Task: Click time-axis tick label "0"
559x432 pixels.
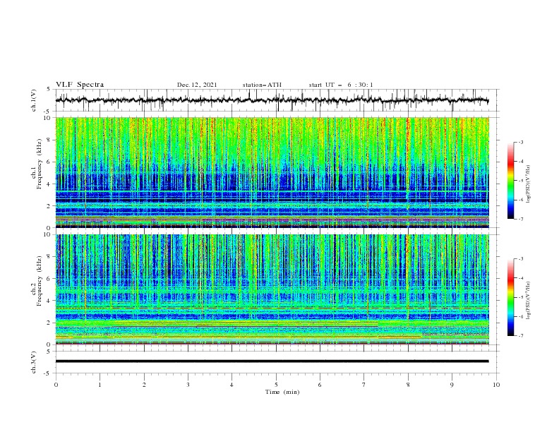Action: (x=56, y=385)
